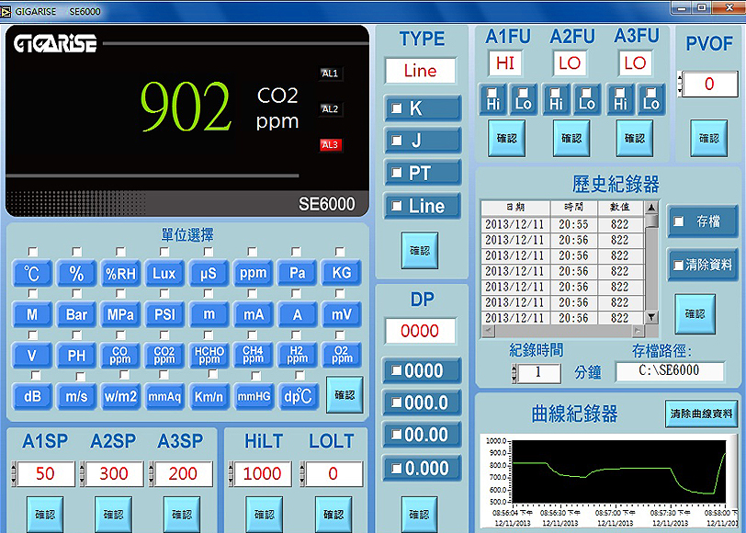Screen dimensions: 746x533
Task: Pick the Bar unit button
Action: [76, 314]
